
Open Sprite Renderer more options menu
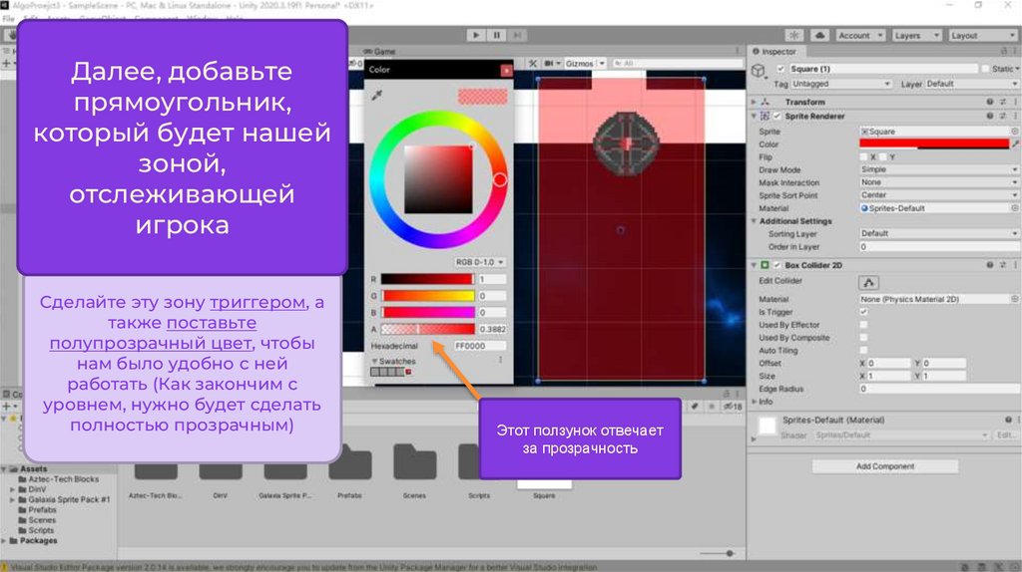point(1015,116)
